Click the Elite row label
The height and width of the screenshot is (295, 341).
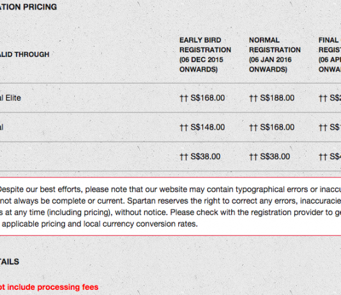tap(10, 98)
